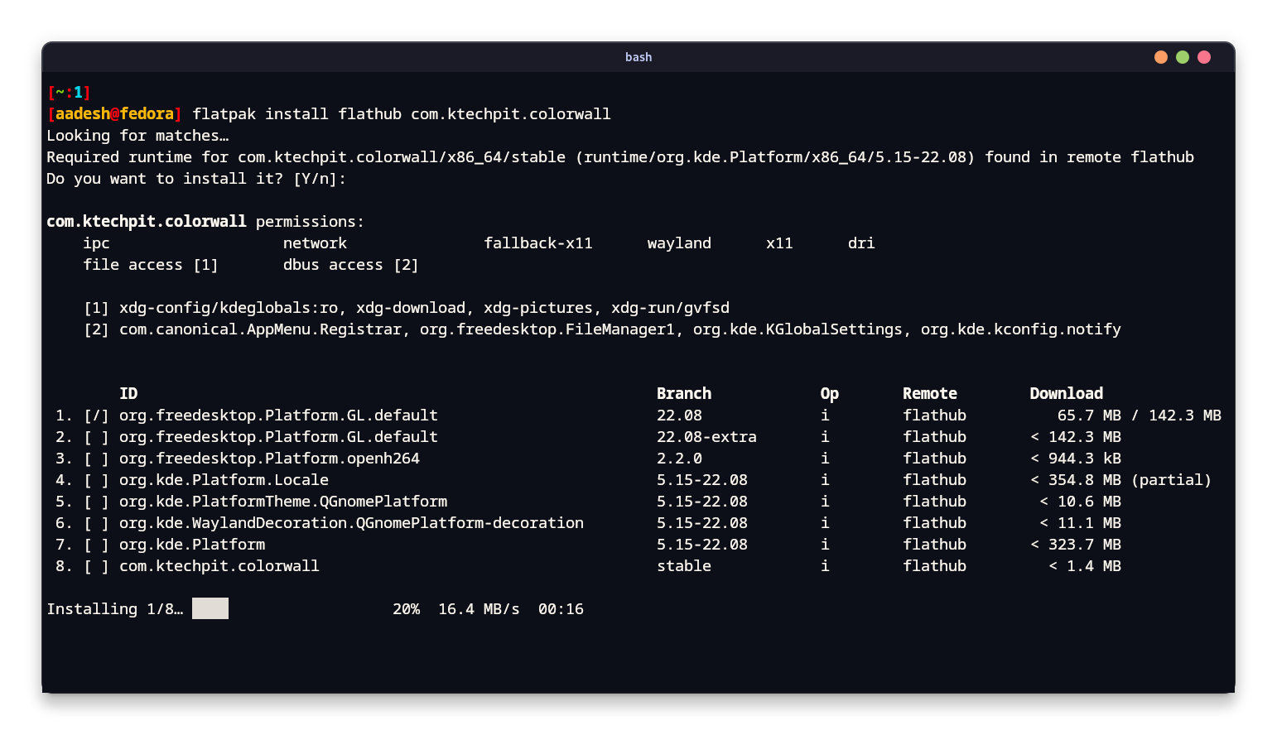
Task: Click the yellow minimize button in titlebar
Action: 1160,57
